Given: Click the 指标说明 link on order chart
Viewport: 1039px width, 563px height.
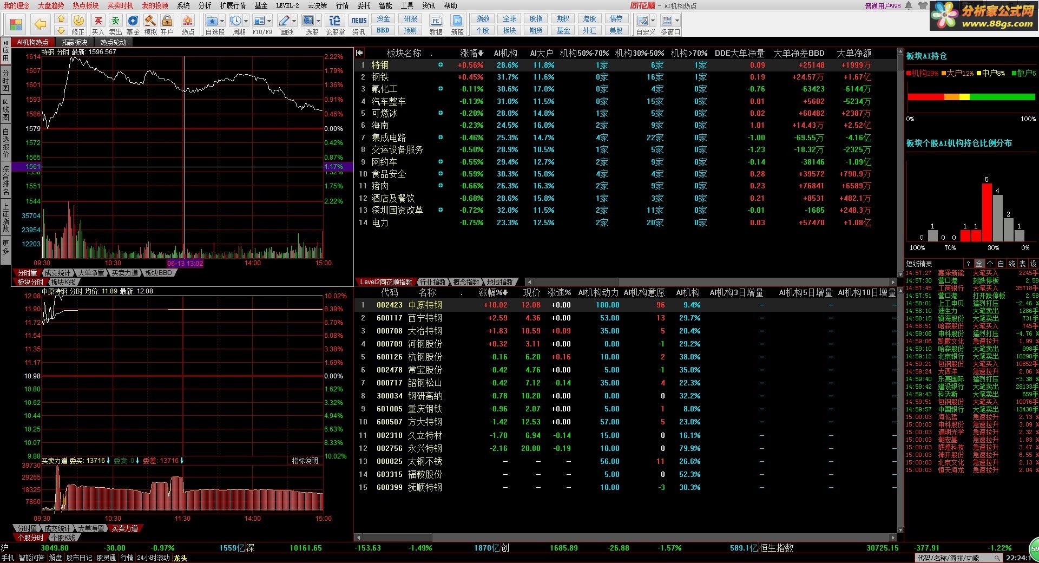Looking at the screenshot, I should click(x=305, y=461).
